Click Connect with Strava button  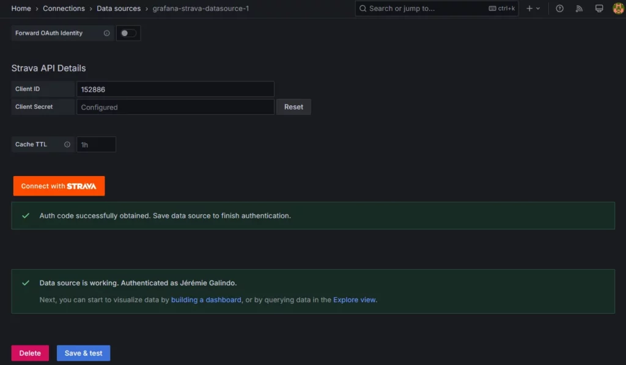[59, 186]
